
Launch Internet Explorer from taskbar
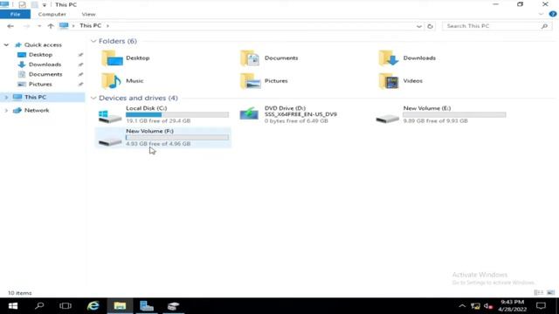point(93,306)
